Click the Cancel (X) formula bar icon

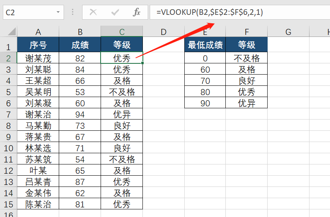93,12
